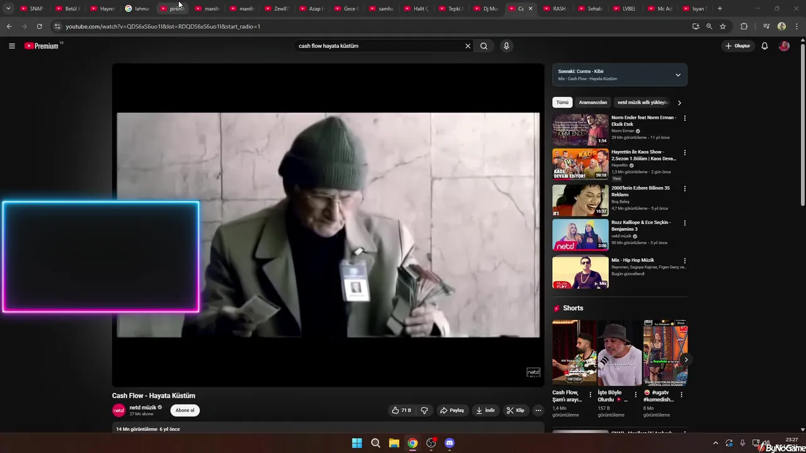The height and width of the screenshot is (453, 806).
Task: Open site information icon in address bar
Action: point(57,26)
